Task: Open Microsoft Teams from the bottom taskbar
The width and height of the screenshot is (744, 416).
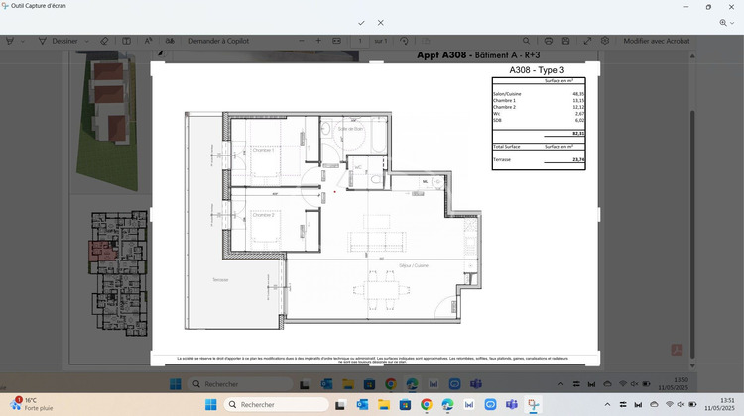Action: coord(513,404)
